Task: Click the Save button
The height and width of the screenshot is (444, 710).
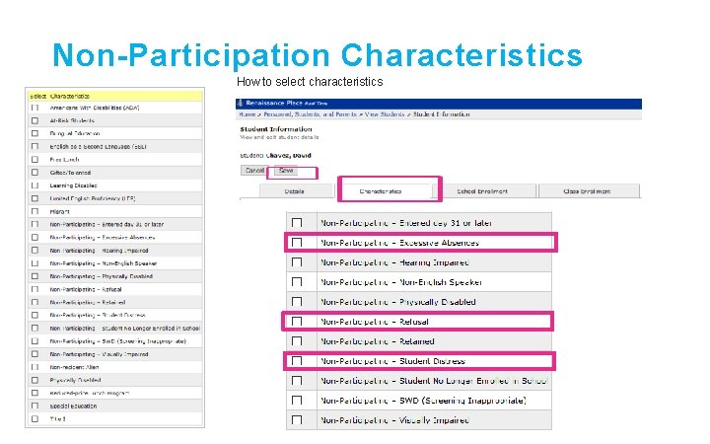Action: 286,171
